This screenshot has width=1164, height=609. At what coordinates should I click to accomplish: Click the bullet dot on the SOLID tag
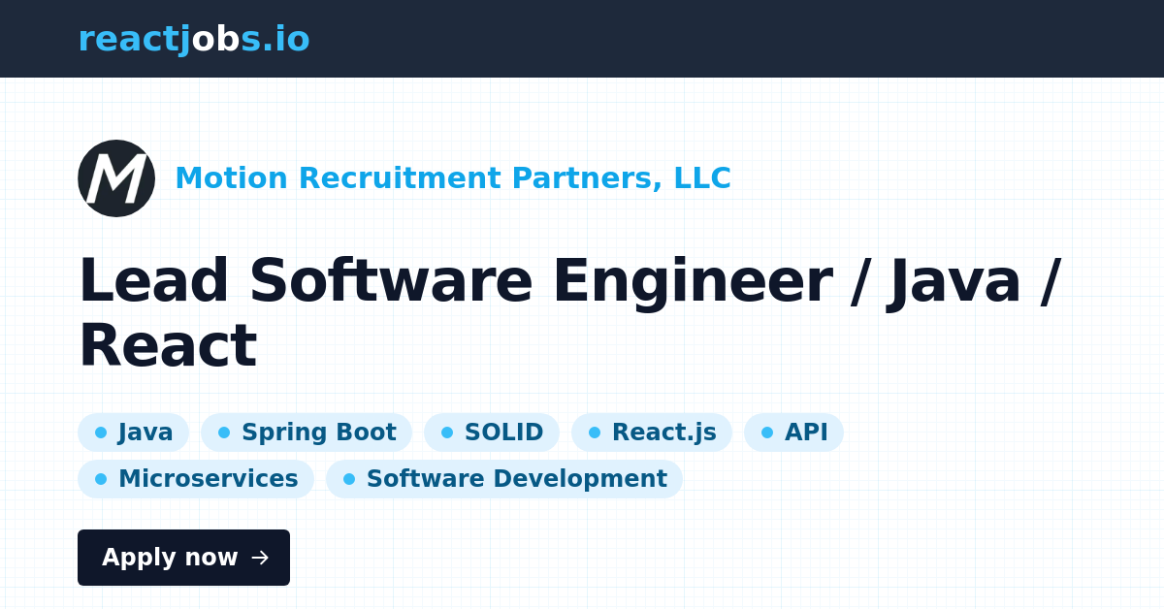[447, 432]
